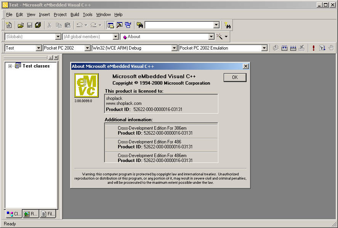Click "This product is licensed to:" label
This screenshot has height=228, width=338.
pos(134,91)
